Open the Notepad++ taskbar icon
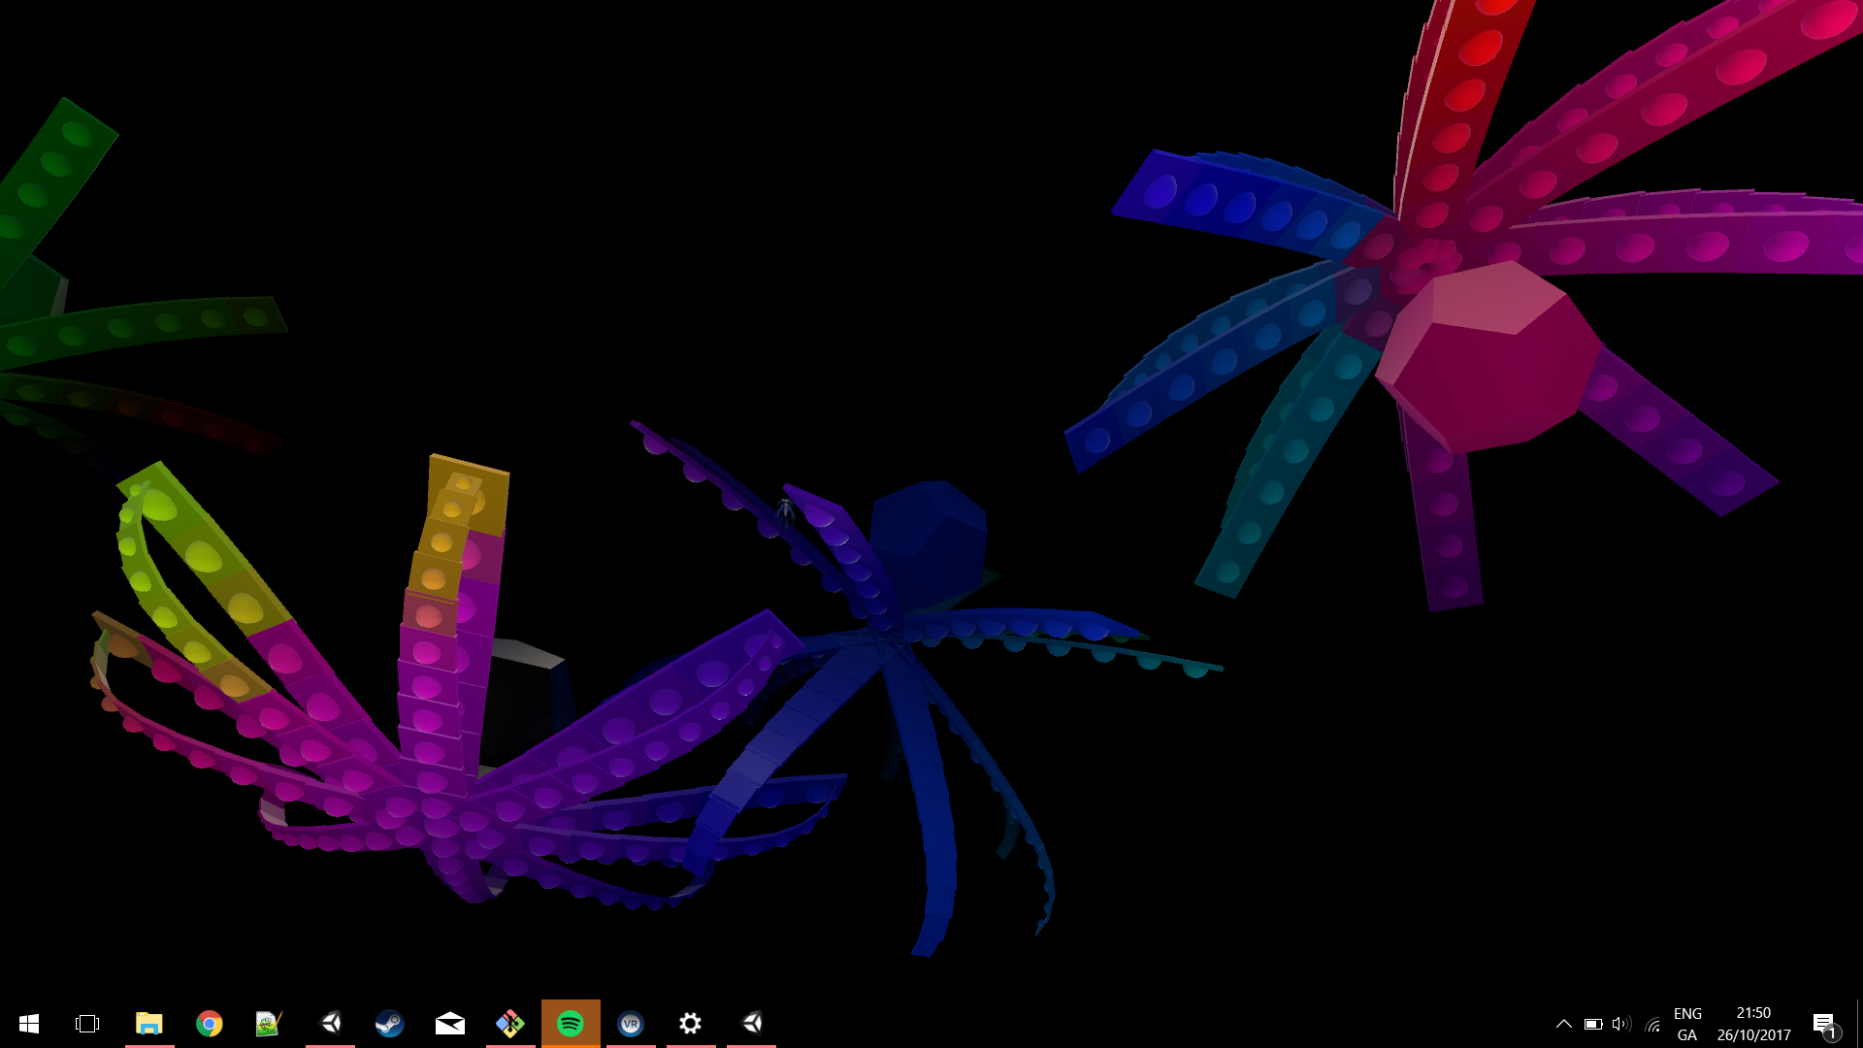The image size is (1863, 1048). coord(269,1024)
